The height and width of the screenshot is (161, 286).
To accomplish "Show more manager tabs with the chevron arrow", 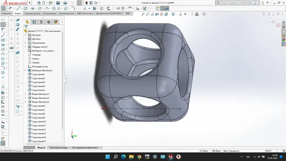I will click(62, 22).
